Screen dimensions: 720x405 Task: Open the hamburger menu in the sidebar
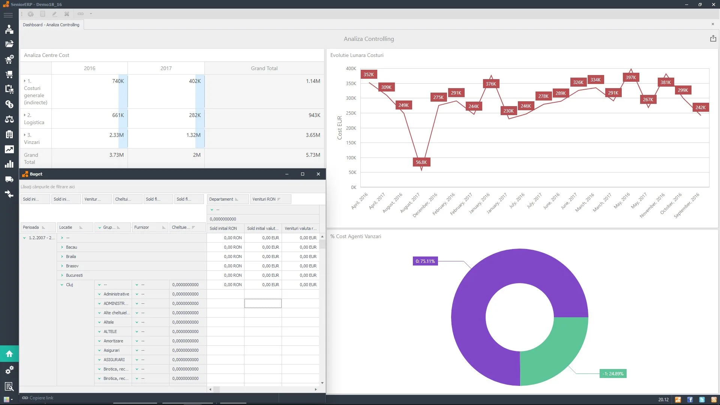(8, 15)
